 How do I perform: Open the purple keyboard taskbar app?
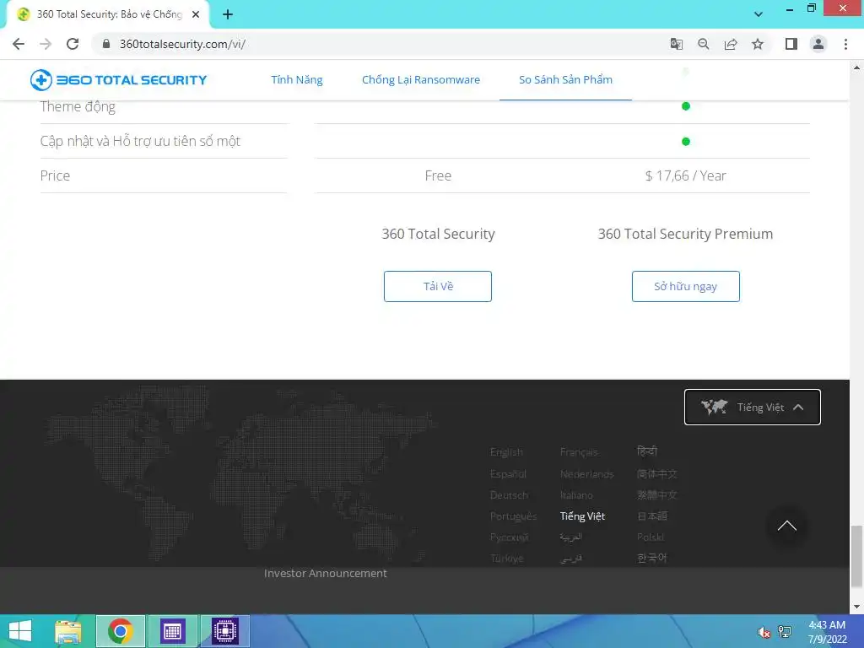pos(172,631)
